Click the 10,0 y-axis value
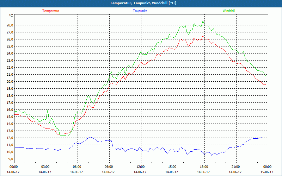The width and height of the screenshot is (282, 176). coord(10,152)
